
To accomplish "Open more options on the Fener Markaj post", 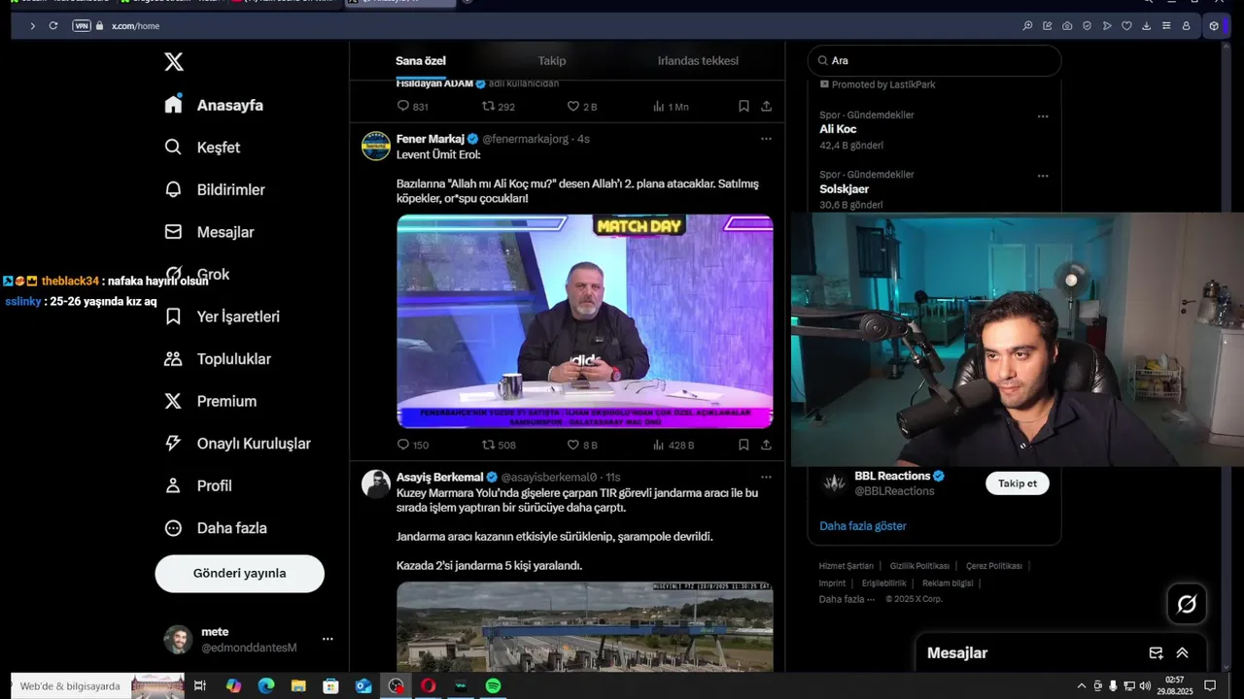I will [x=766, y=139].
